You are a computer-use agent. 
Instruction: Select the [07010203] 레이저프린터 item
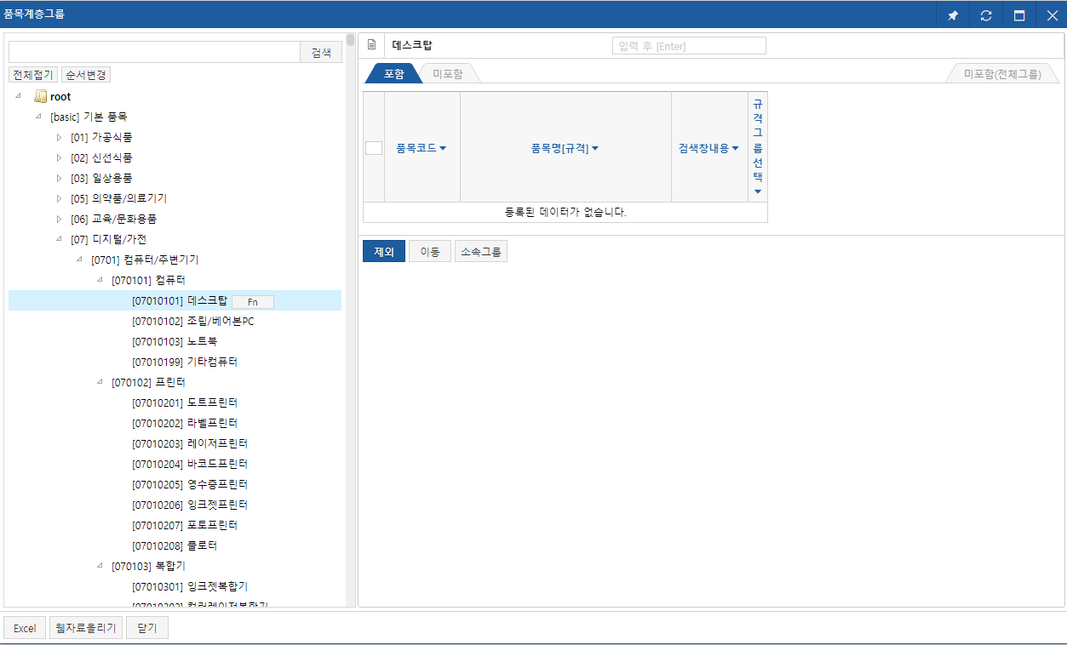(190, 443)
